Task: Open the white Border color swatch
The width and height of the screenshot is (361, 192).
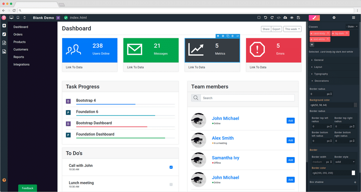Action: tap(353, 173)
